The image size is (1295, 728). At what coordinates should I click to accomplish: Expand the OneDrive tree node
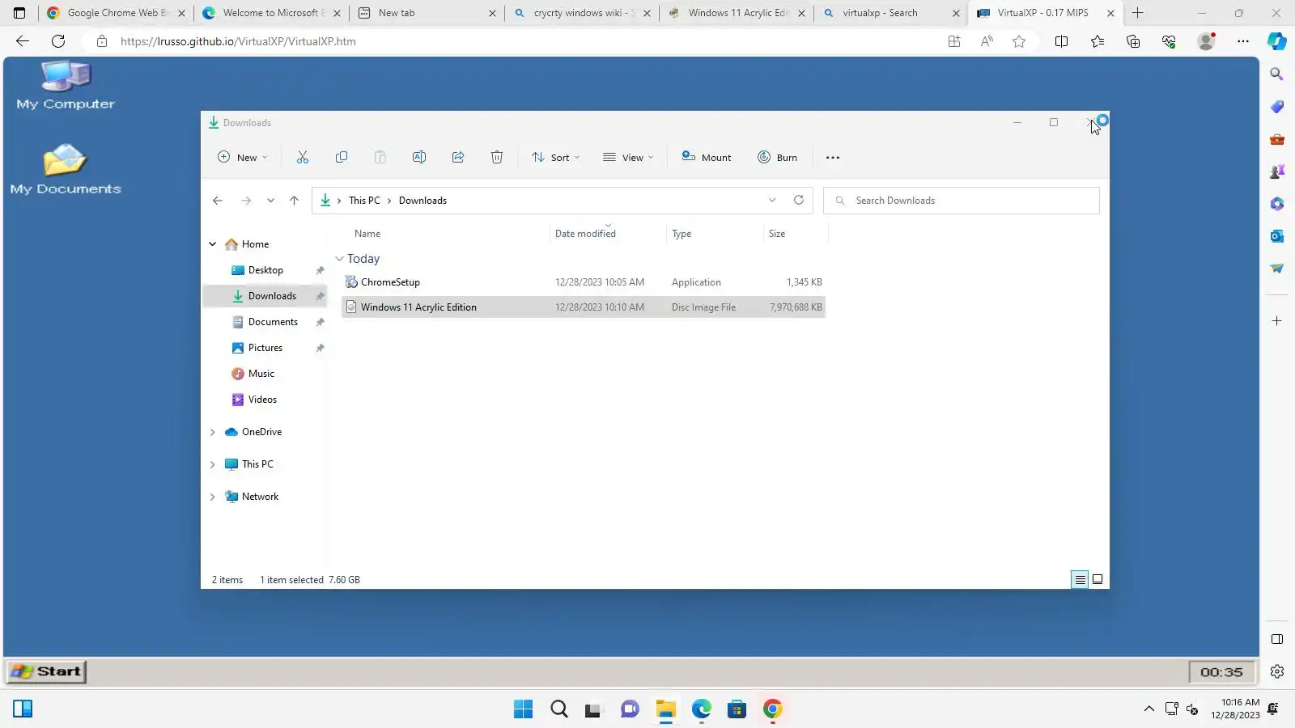point(213,432)
